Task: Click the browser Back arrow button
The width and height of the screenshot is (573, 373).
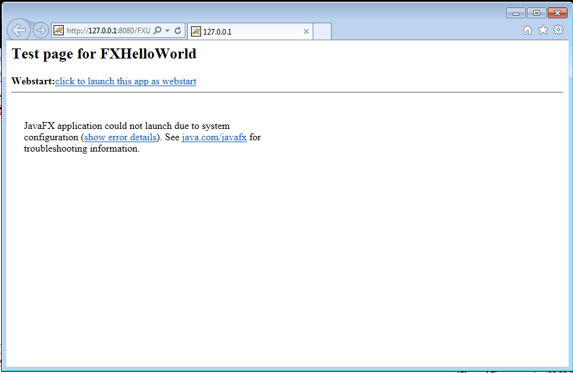Action: pyautogui.click(x=18, y=30)
